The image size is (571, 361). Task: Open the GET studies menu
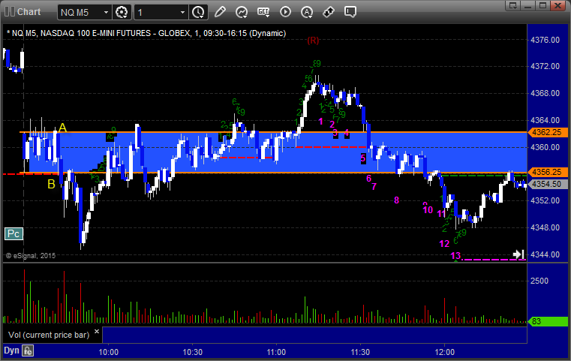point(263,12)
